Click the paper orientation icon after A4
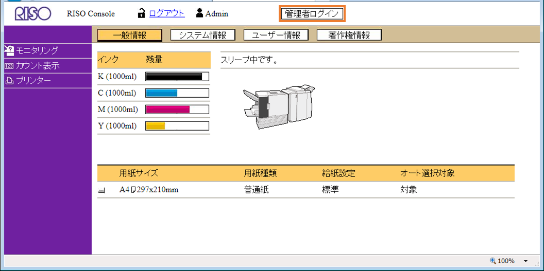The height and width of the screenshot is (271, 544). coord(134,190)
